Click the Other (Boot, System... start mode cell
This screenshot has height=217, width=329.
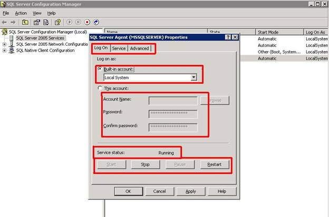279,52
